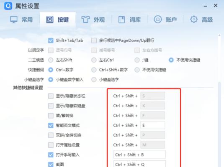Select 不使用快捷键 in the 快捷删词 row
Image resolution: width=224 pixels, height=167 pixels.
[x=137, y=70]
